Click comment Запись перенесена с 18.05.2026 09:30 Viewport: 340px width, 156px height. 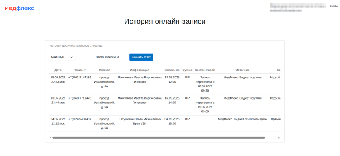point(205,84)
